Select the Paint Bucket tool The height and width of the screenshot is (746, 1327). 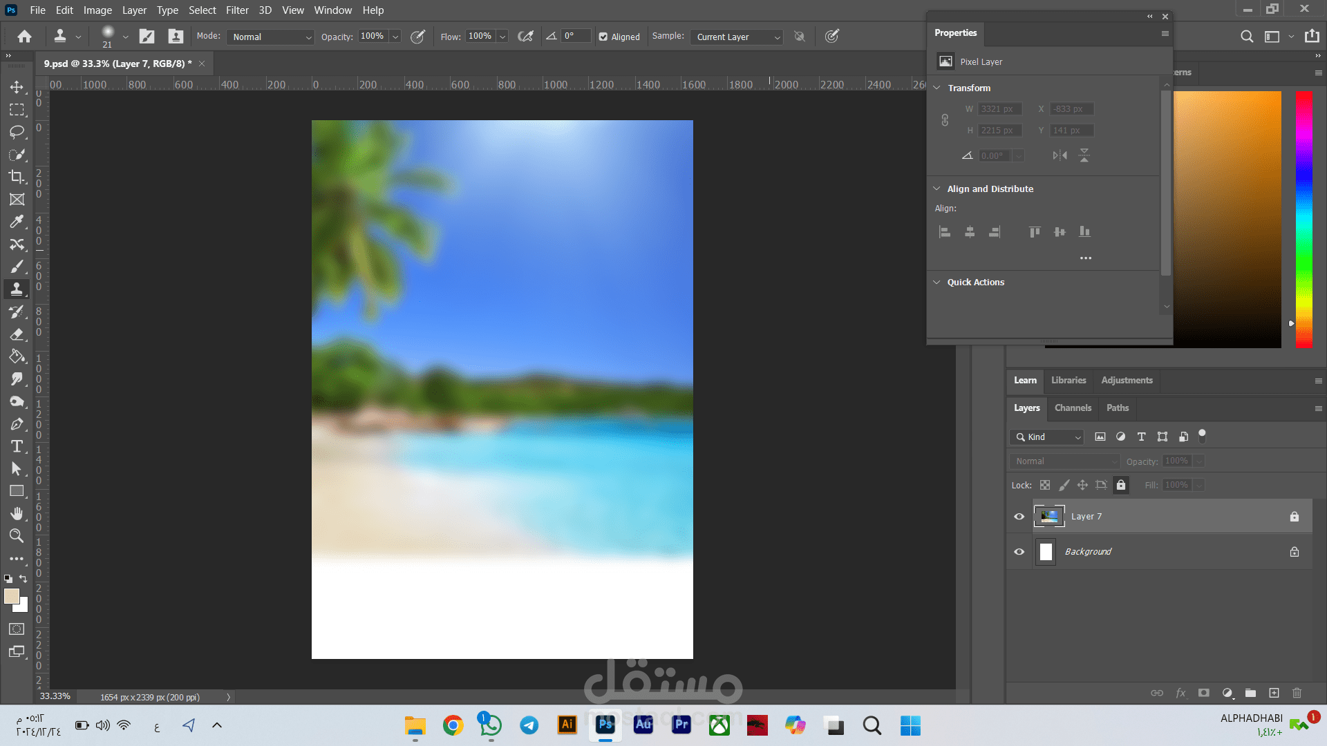[x=17, y=356]
